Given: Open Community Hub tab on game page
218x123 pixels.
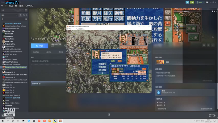Looking at the screenshot, I should click(x=49, y=52).
